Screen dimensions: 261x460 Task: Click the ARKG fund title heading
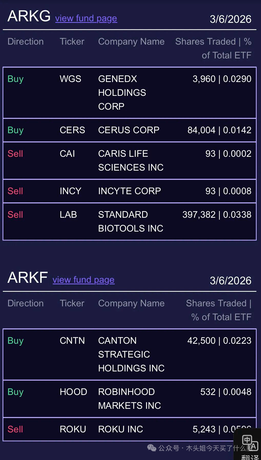point(29,16)
